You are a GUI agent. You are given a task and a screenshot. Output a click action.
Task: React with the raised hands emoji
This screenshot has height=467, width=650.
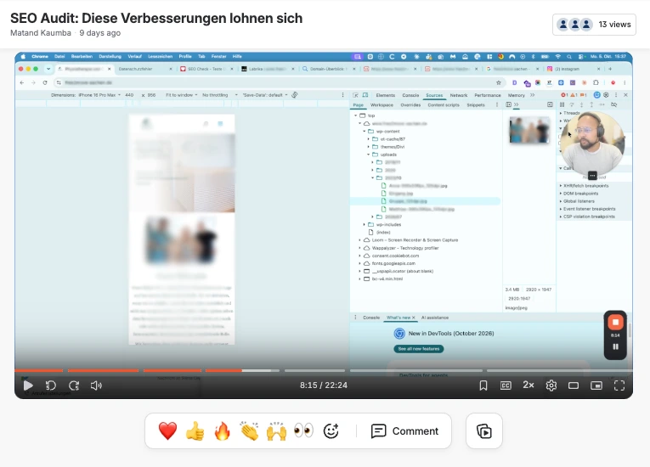276,431
